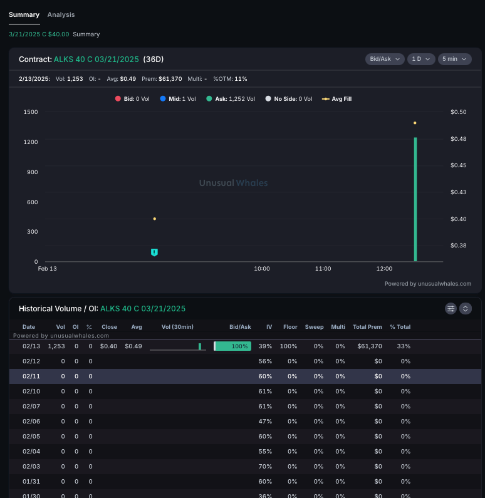The height and width of the screenshot is (498, 485).
Task: Click the (36D) days-to-expiry label
Action: pos(154,60)
